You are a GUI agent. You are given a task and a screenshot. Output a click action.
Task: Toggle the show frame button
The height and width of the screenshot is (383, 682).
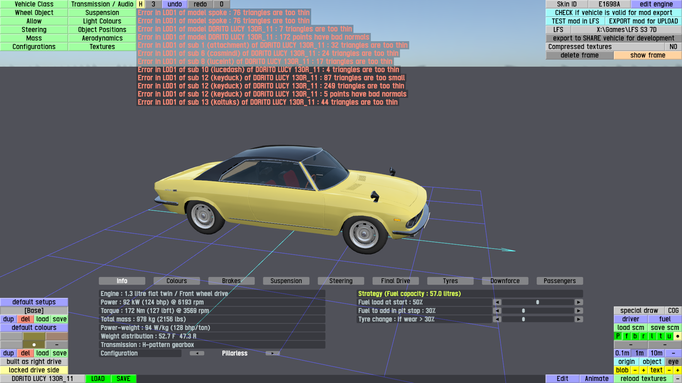point(647,55)
